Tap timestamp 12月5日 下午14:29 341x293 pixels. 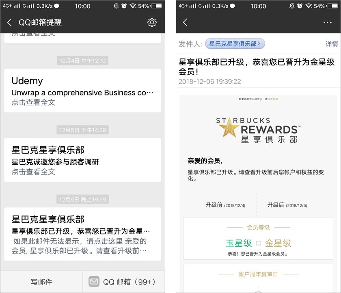pos(83,130)
